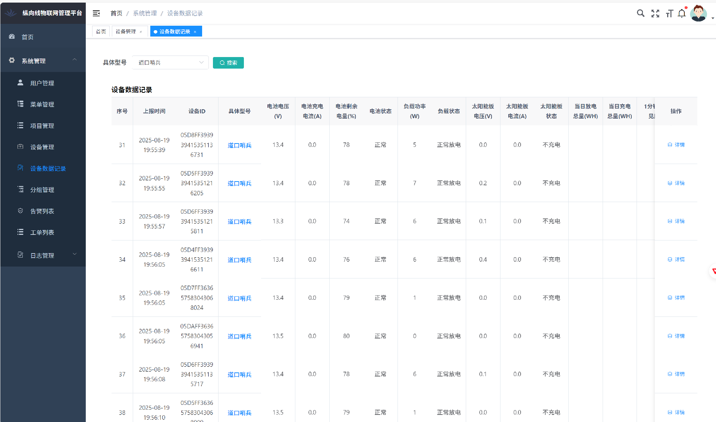Close the 设备管理 tab
This screenshot has height=422, width=716.
tap(141, 32)
